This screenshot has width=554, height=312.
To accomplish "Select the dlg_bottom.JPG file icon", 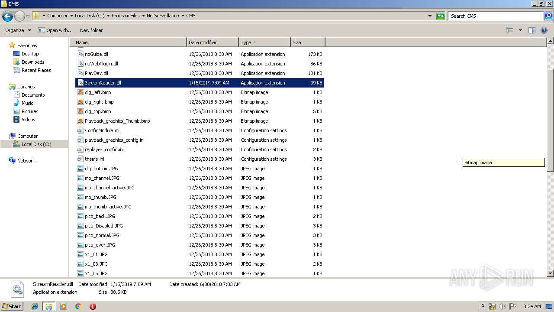I will pos(81,169).
